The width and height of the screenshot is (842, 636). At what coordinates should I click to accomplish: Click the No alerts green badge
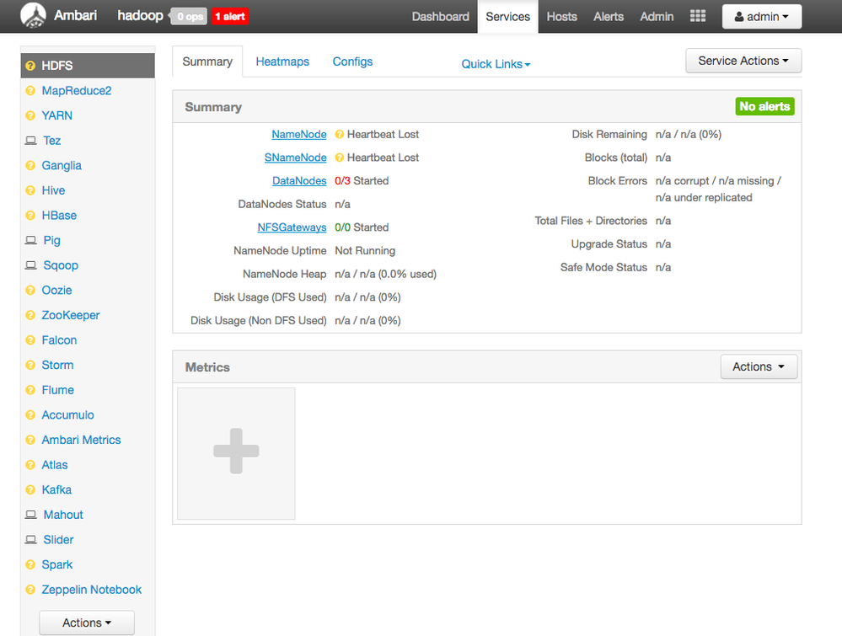[764, 106]
